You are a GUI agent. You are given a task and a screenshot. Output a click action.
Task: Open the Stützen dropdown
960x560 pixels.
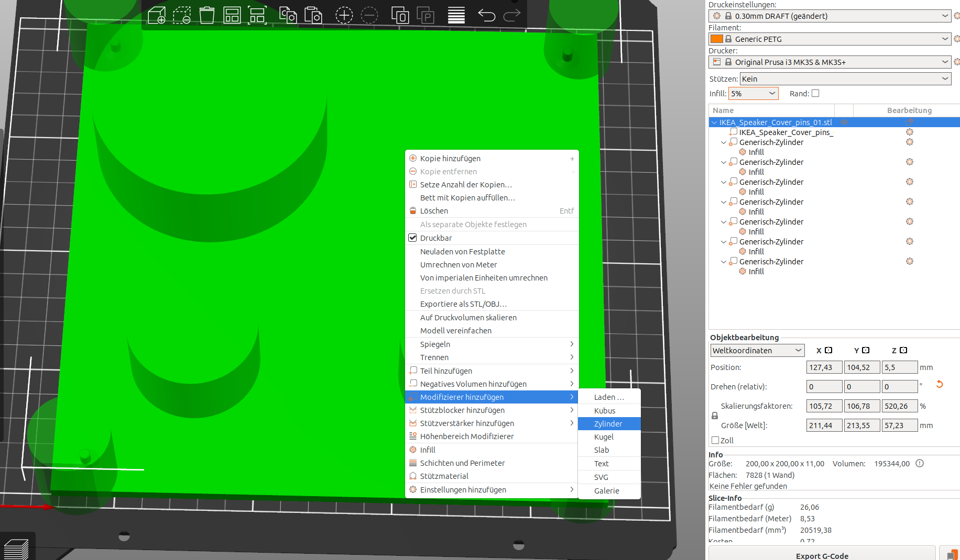[x=846, y=79]
